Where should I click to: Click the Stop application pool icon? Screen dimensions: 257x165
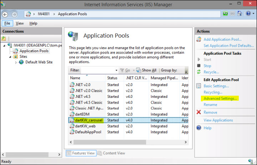[199, 66]
